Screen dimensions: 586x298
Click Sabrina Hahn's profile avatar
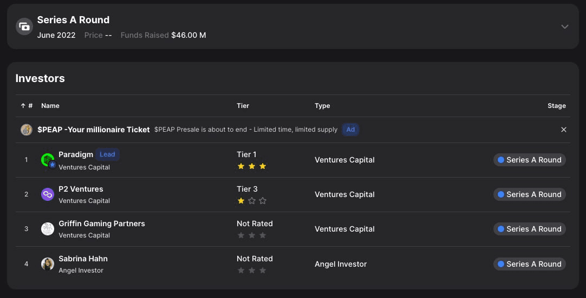click(x=48, y=264)
